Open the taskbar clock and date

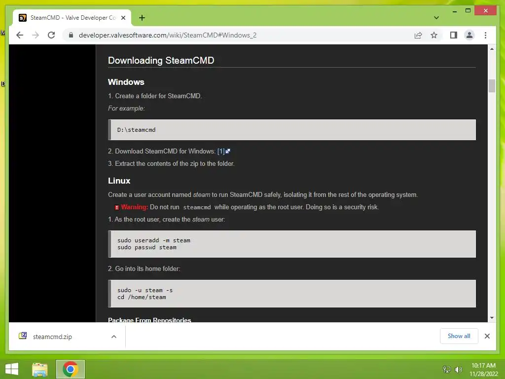coord(483,370)
